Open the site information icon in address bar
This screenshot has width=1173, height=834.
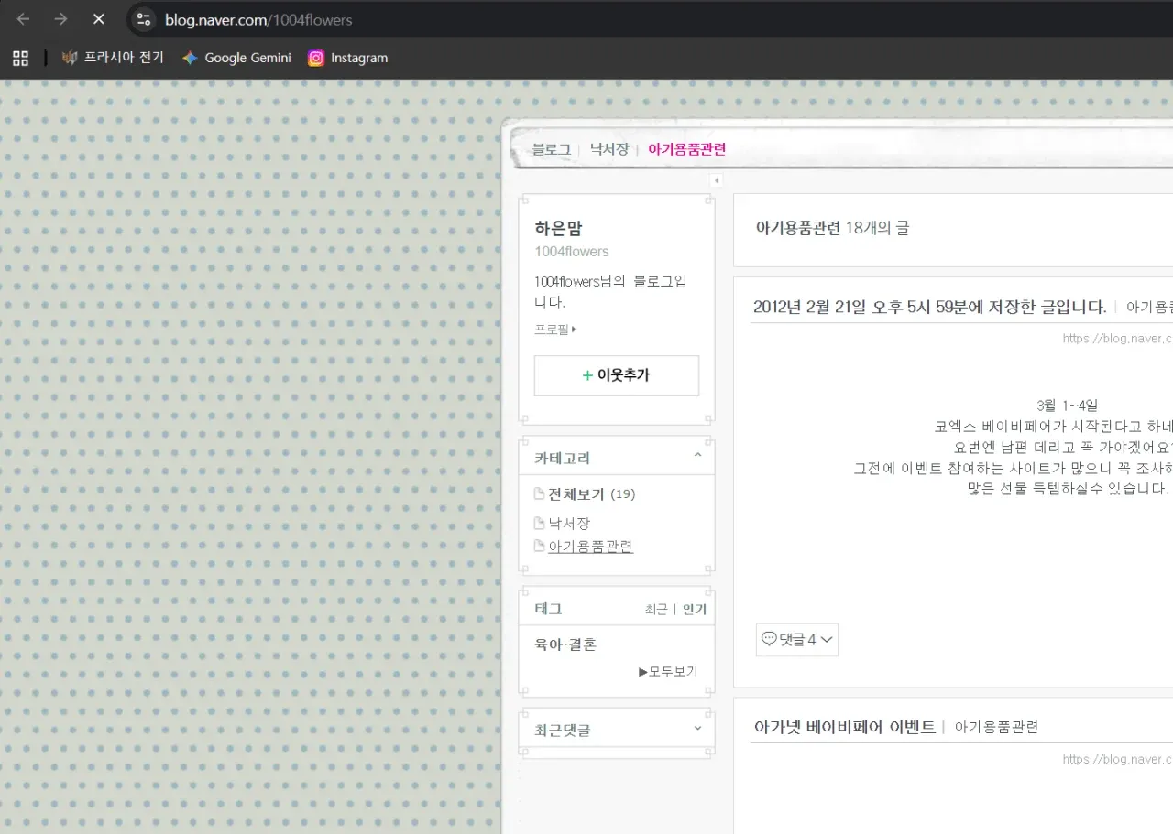(x=143, y=19)
